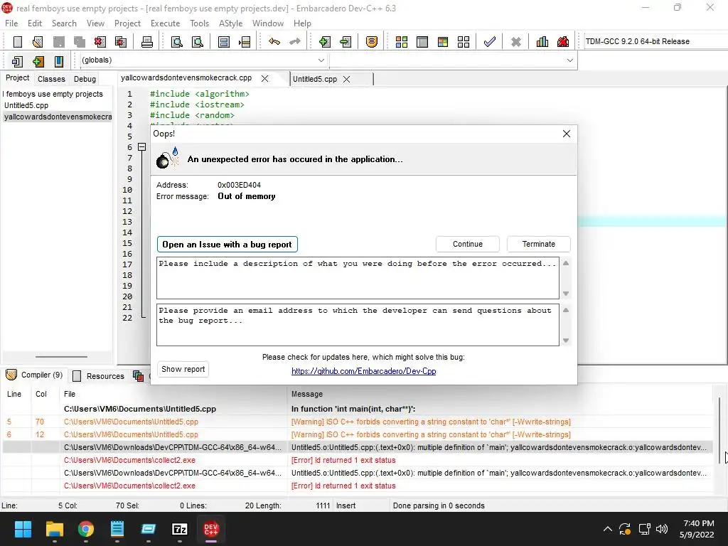Image resolution: width=728 pixels, height=546 pixels.
Task: Click the Continue button
Action: (x=468, y=245)
